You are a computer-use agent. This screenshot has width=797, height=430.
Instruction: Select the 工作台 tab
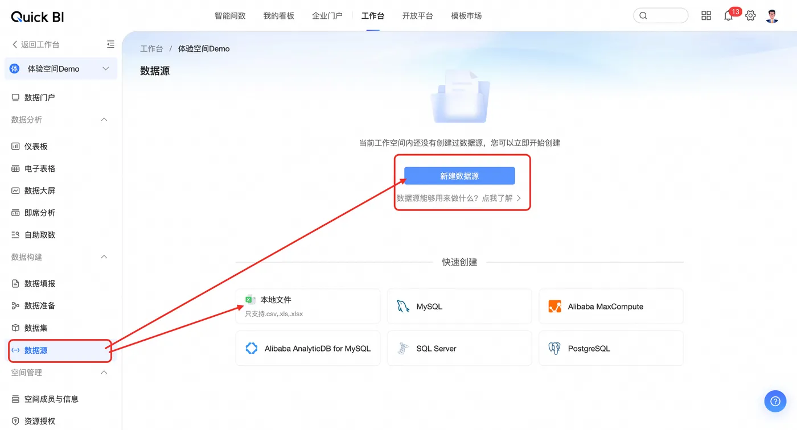click(373, 16)
